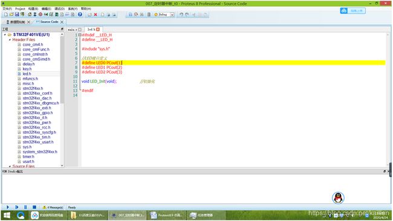
Task: Click the 4 Message(s) warning indicator
Action: [x=53, y=207]
